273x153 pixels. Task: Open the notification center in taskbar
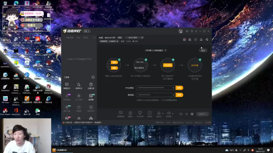pyautogui.click(x=268, y=150)
